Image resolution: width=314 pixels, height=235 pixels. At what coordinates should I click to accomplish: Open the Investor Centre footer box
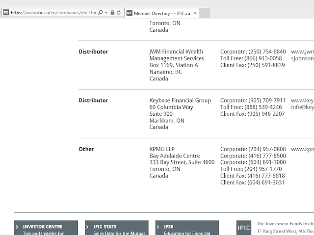(46, 228)
